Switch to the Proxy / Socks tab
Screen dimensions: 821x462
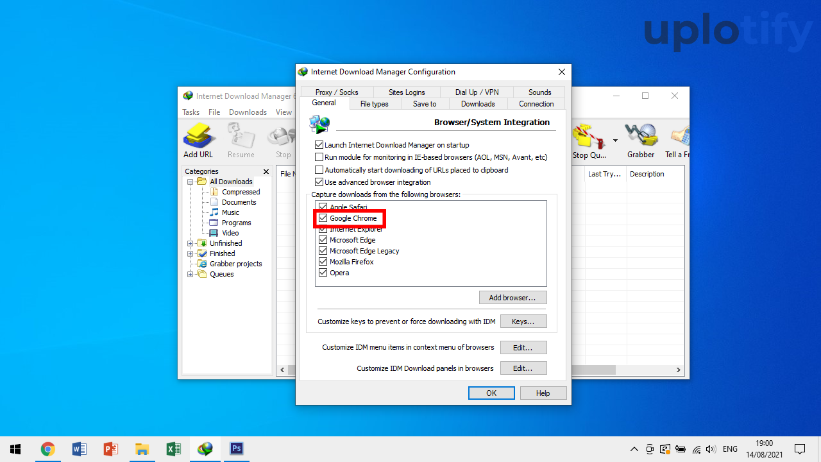coord(337,92)
